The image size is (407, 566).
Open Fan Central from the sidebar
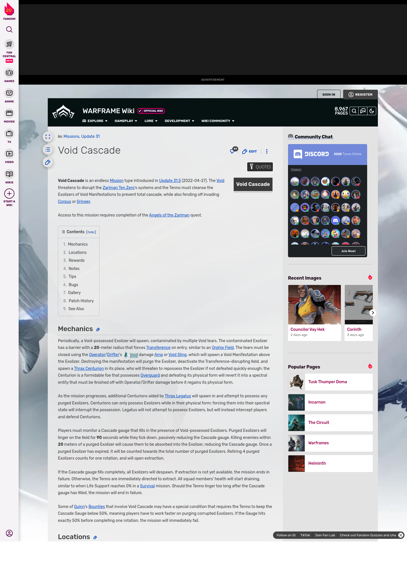[x=9, y=51]
